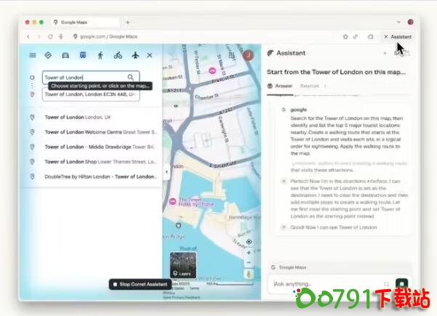This screenshot has width=437, height=316.
Task: Bookmark page with star icon
Action: pyautogui.click(x=345, y=36)
